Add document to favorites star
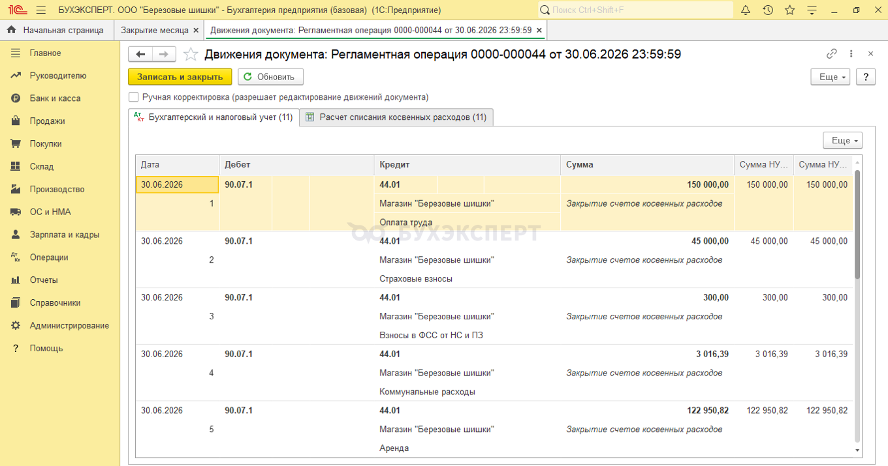 point(190,54)
